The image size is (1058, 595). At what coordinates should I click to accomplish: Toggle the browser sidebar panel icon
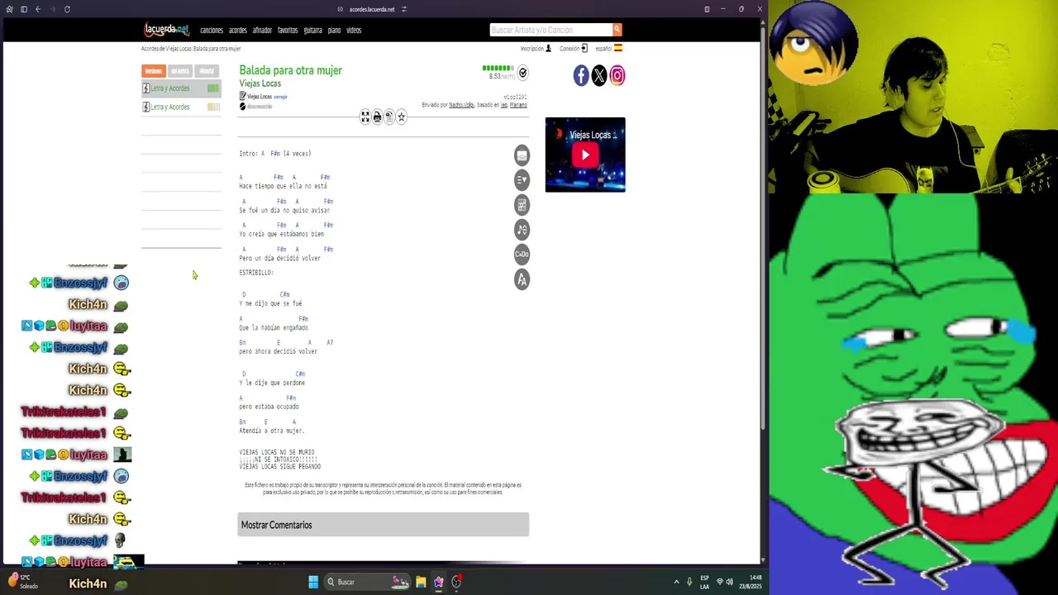(x=24, y=9)
